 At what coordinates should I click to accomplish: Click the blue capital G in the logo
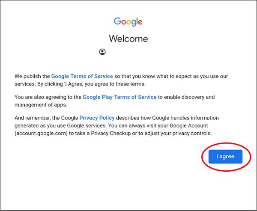tap(117, 21)
